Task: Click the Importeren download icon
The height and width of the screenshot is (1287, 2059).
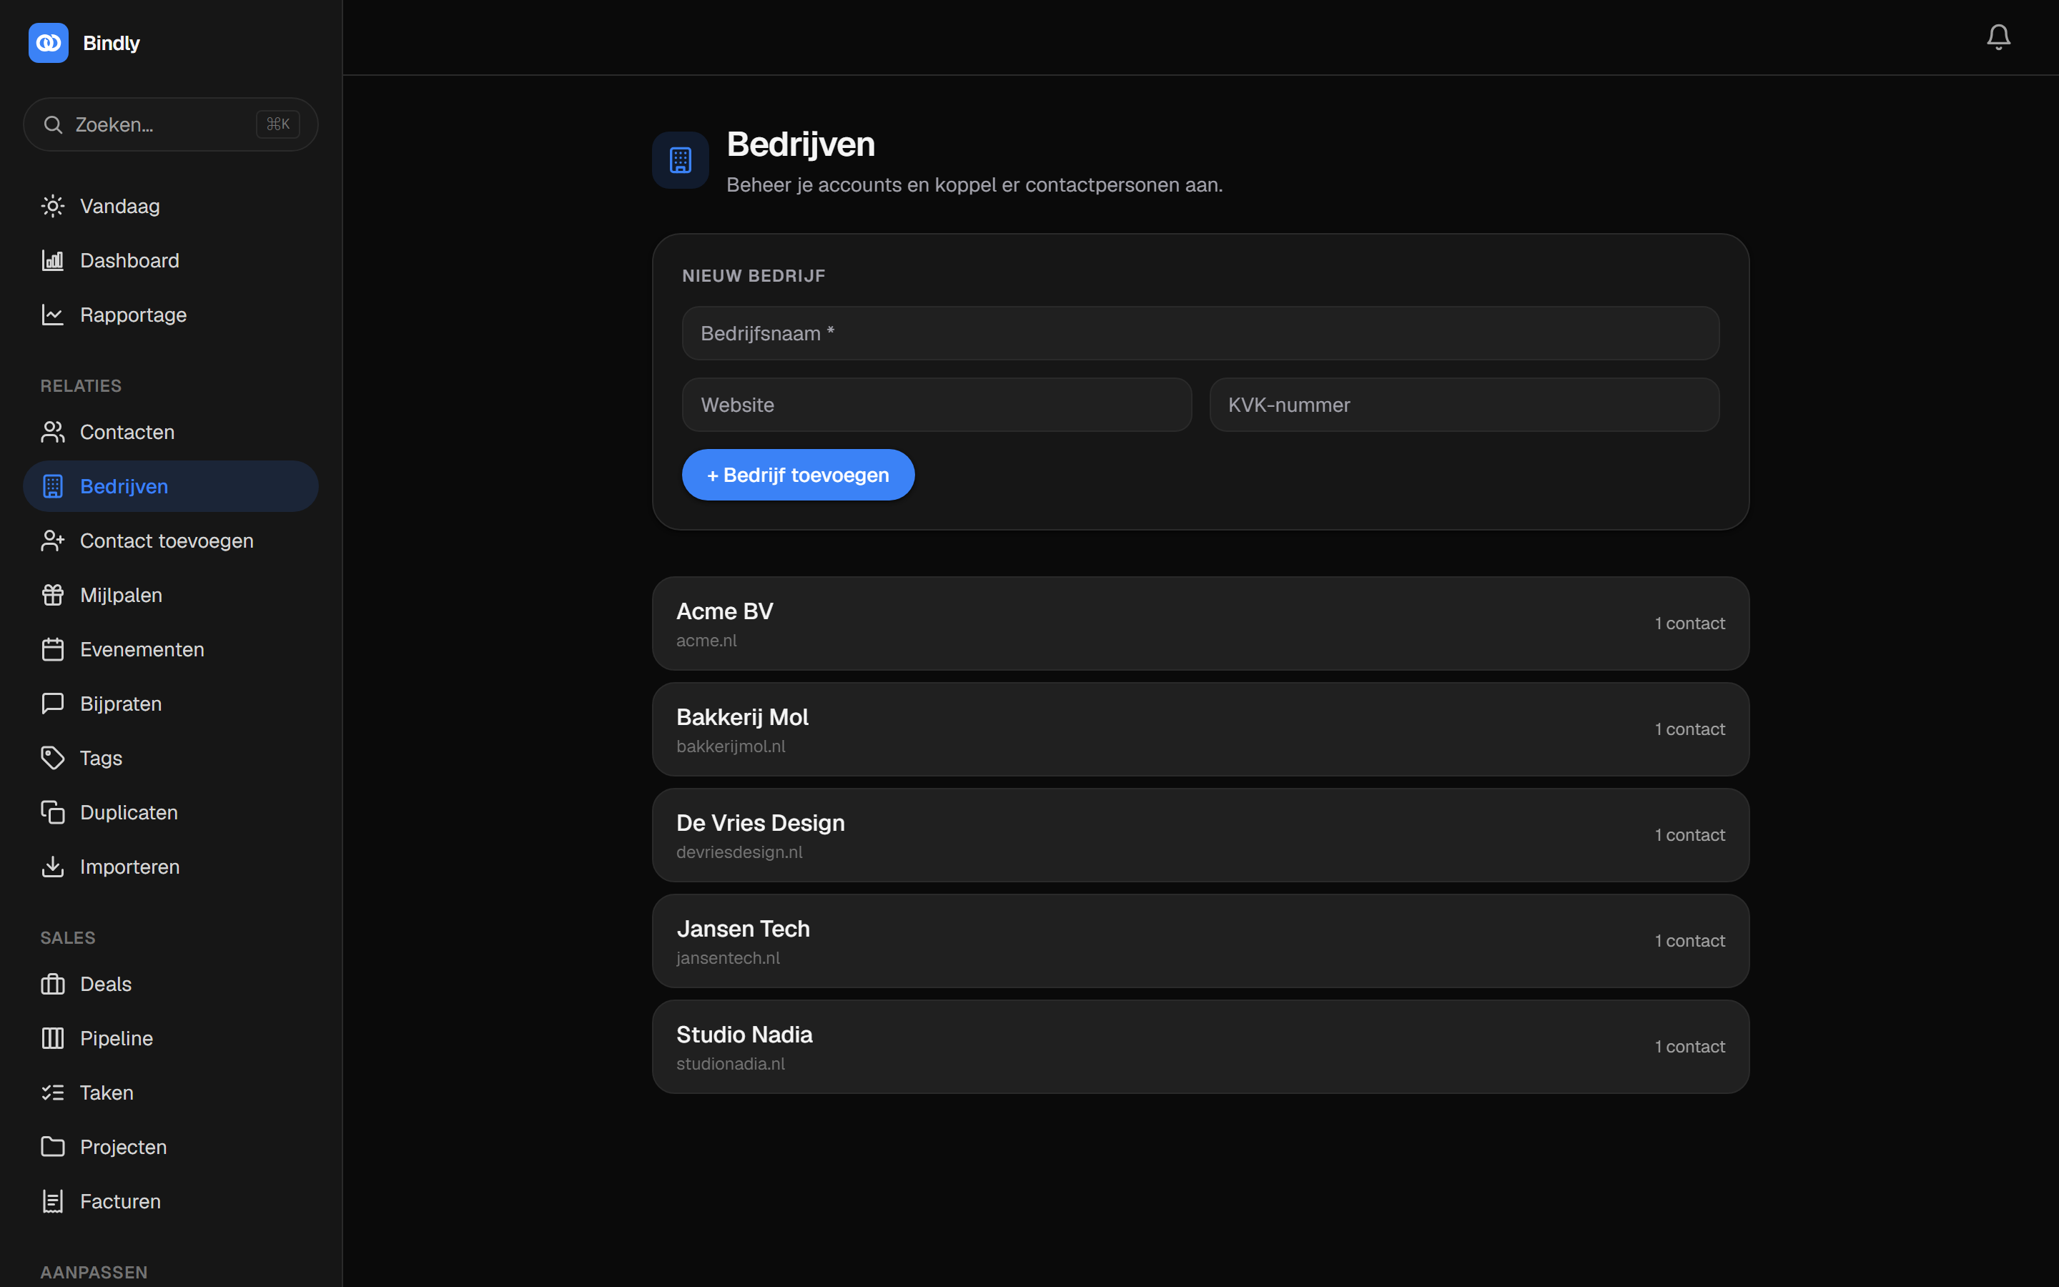Action: pyautogui.click(x=53, y=867)
